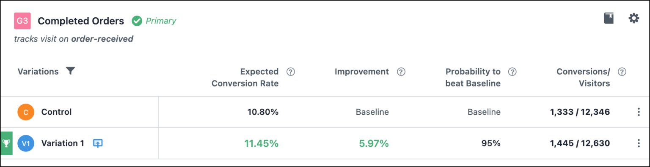The height and width of the screenshot is (167, 650).
Task: Open the Control row three-dot menu
Action: [x=639, y=112]
